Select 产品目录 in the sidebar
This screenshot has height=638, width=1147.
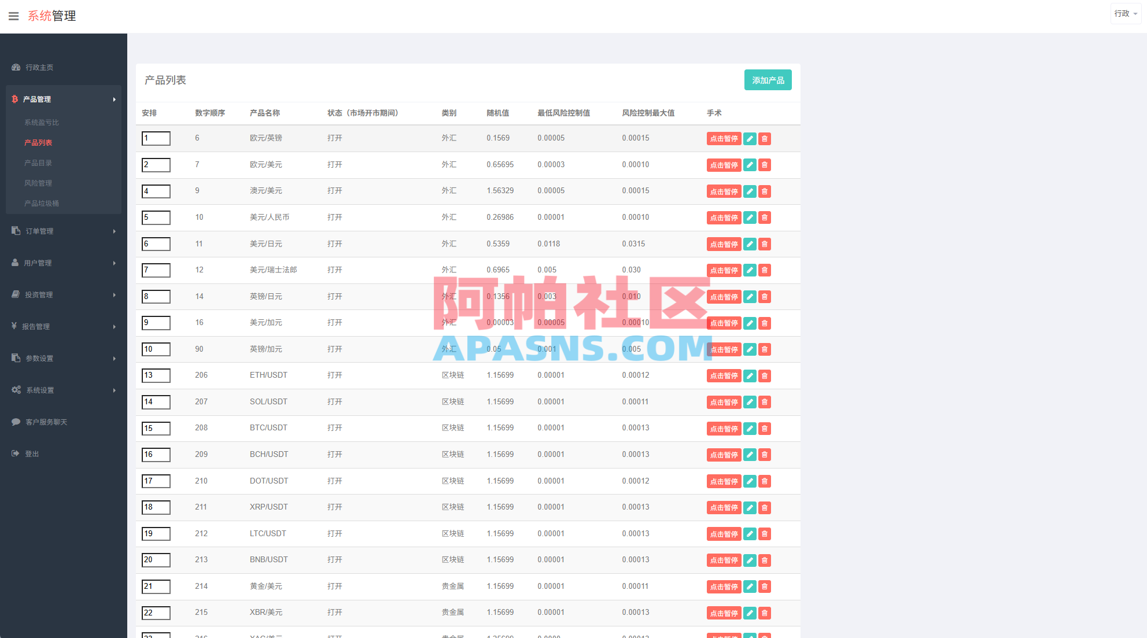pyautogui.click(x=38, y=163)
